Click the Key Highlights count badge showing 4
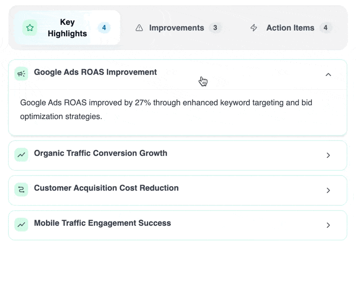Screen dimensions: 356x302 pyautogui.click(x=104, y=28)
